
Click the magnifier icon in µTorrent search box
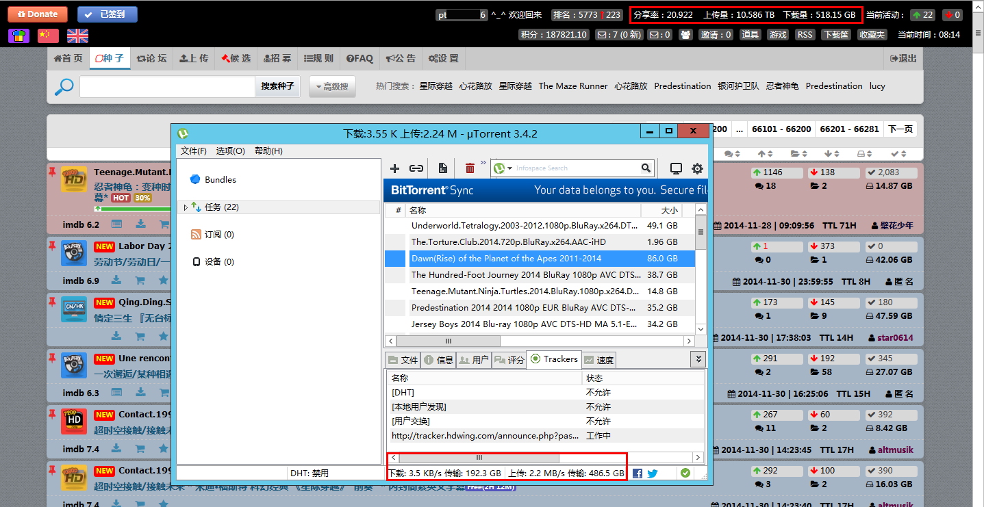pyautogui.click(x=646, y=168)
